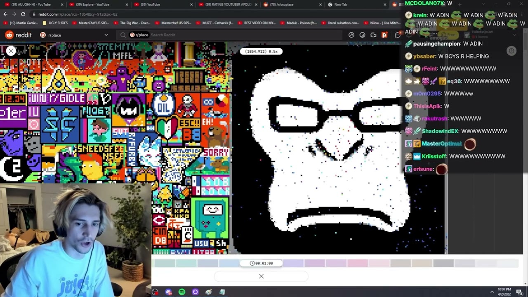The height and width of the screenshot is (297, 528).
Task: Cancel pixel placement with X button
Action: 261,276
